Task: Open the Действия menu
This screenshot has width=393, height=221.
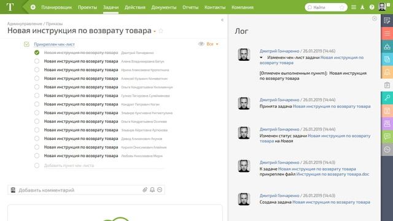Action: pos(135,7)
